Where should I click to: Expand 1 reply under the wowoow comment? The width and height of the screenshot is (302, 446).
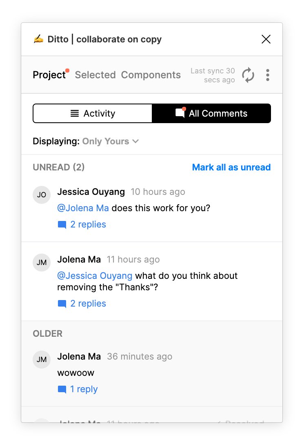pos(78,389)
